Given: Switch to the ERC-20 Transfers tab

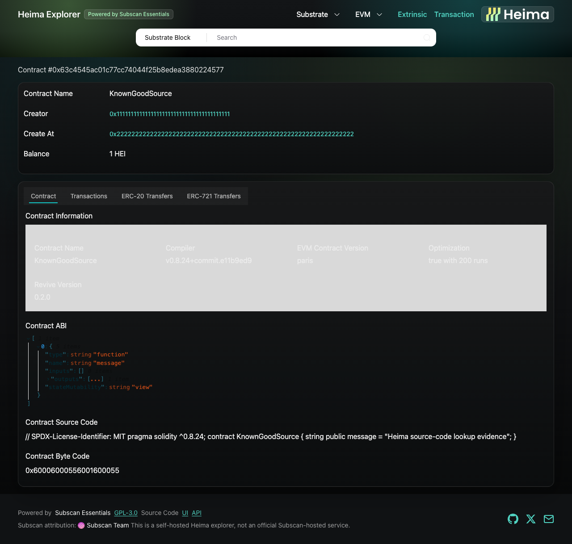Looking at the screenshot, I should [147, 196].
